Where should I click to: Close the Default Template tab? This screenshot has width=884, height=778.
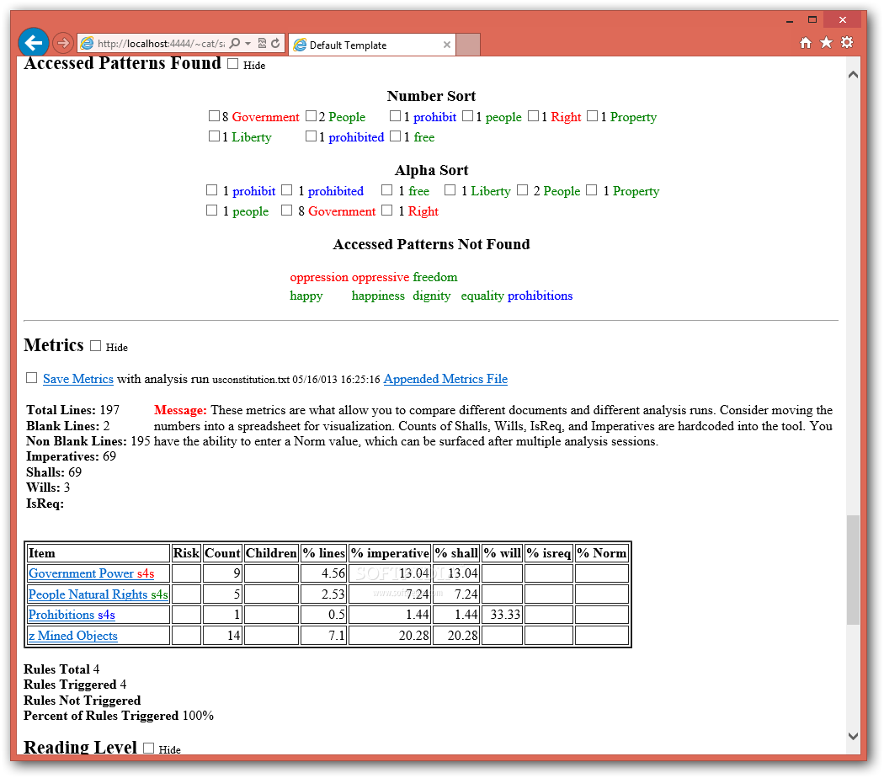click(x=446, y=45)
